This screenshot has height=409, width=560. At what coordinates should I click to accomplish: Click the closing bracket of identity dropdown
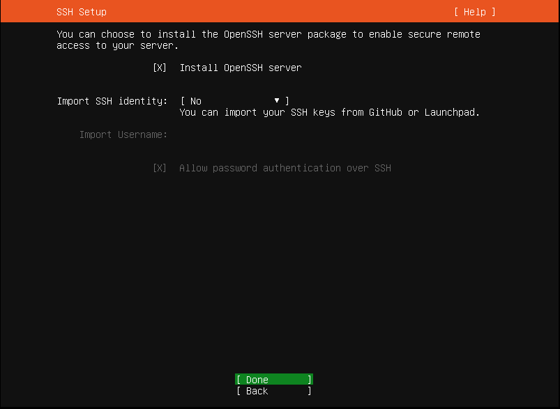pos(287,101)
